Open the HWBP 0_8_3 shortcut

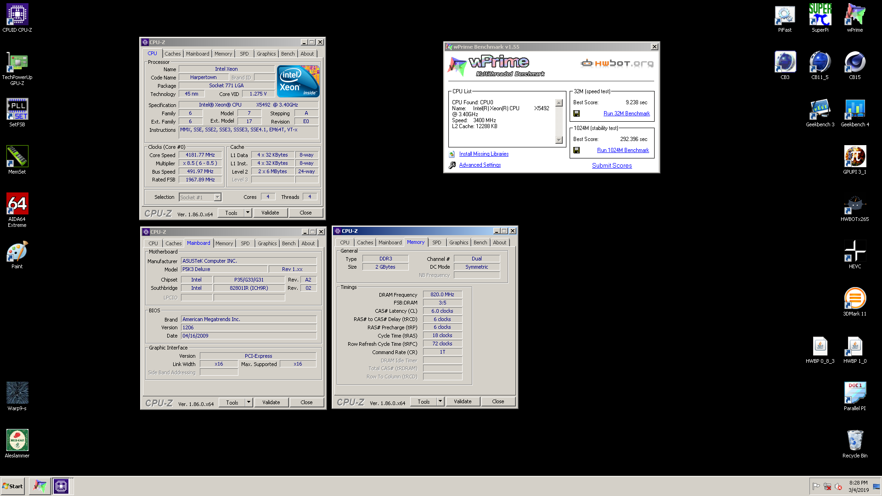pyautogui.click(x=820, y=350)
